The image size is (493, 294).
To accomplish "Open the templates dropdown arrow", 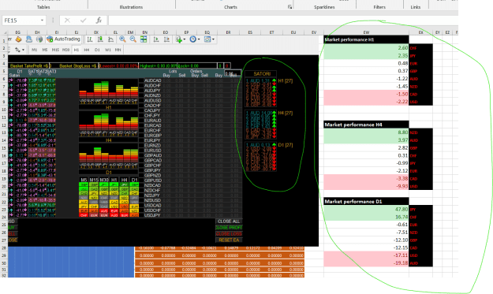I will point(213,39).
